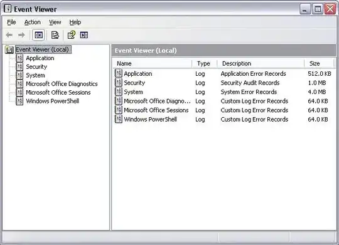
Task: Click the Windows PowerShell row icon in list
Action: [x=118, y=119]
